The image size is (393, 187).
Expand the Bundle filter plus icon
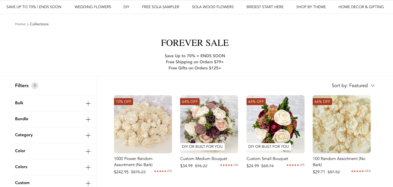(88, 120)
